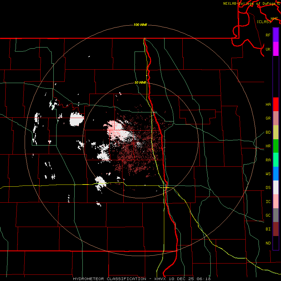Click the HYDROMETEOR CLASSIFICATION caption text
Screen dimensions: 281x281
click(x=110, y=279)
